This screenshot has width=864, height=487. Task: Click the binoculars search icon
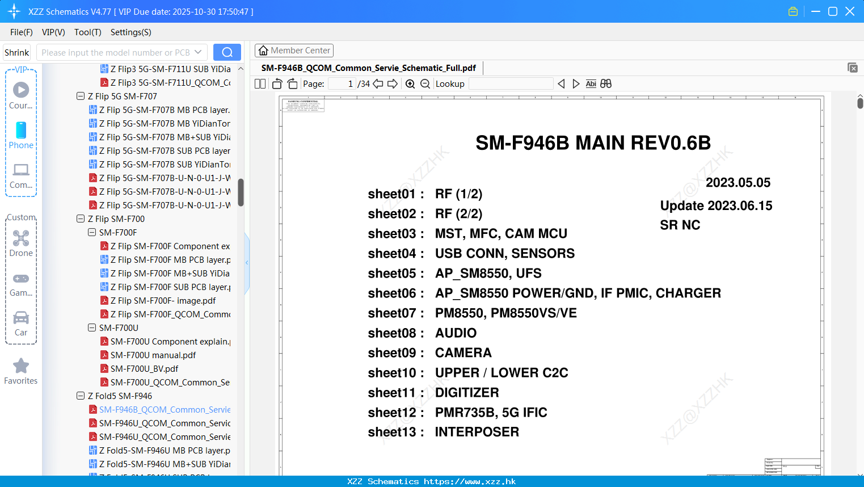(606, 84)
